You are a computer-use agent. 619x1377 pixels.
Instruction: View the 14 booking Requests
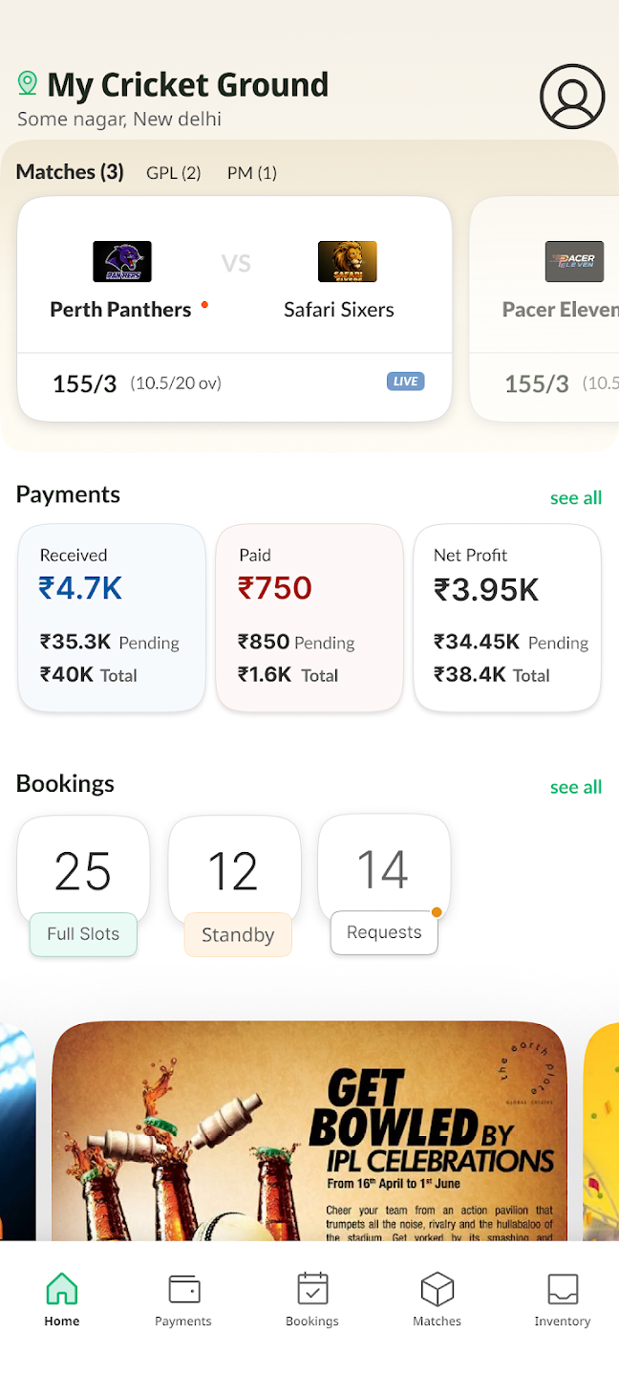click(x=384, y=885)
